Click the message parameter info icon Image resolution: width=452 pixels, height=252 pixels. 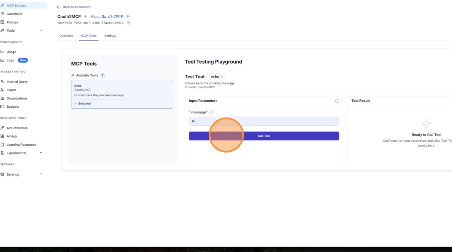point(211,112)
